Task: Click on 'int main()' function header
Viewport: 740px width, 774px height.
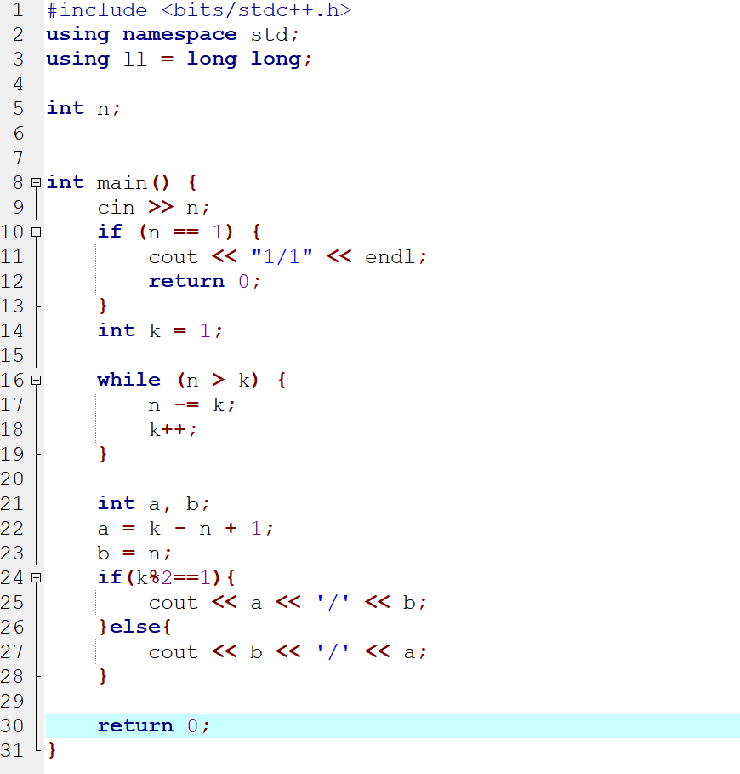Action: (108, 182)
